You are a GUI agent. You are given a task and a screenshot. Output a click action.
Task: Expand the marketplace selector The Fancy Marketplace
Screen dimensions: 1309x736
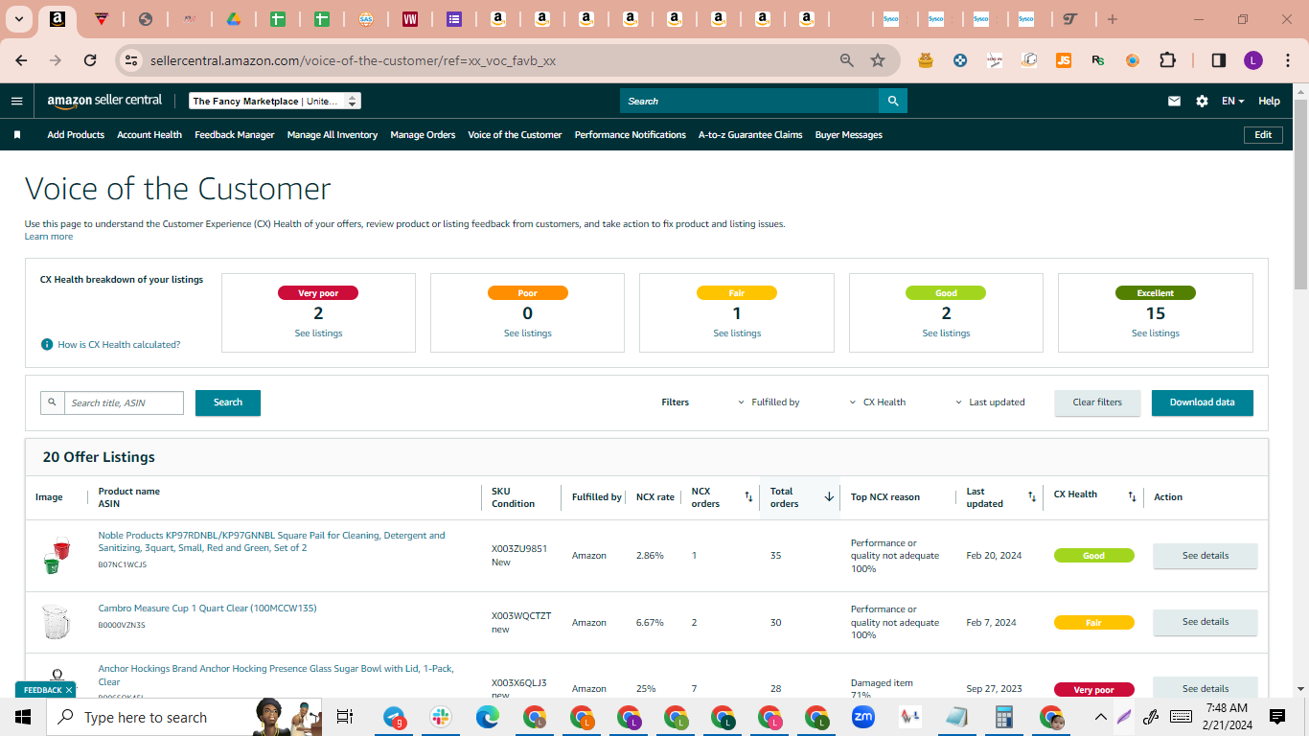click(275, 101)
